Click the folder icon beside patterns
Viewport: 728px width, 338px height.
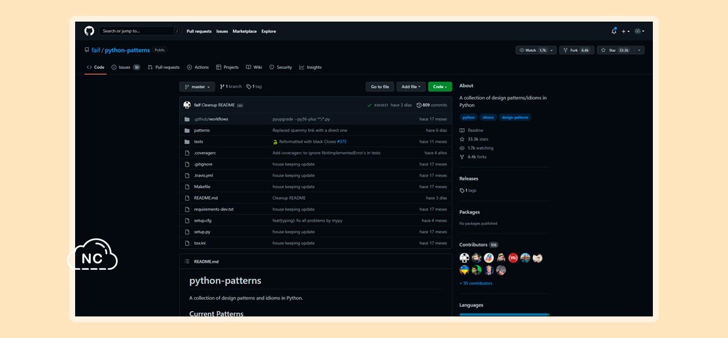tap(187, 131)
